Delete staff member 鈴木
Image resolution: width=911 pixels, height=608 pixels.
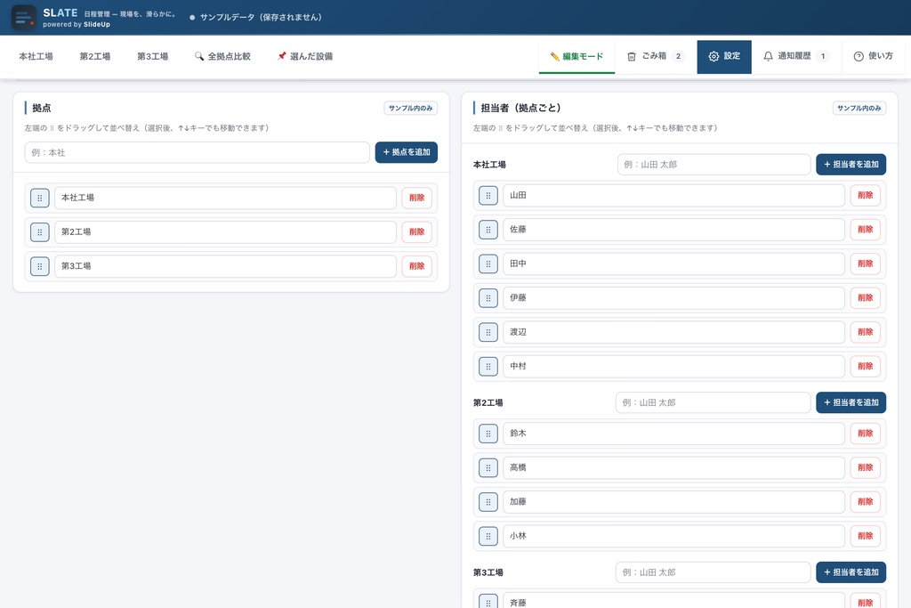click(865, 433)
